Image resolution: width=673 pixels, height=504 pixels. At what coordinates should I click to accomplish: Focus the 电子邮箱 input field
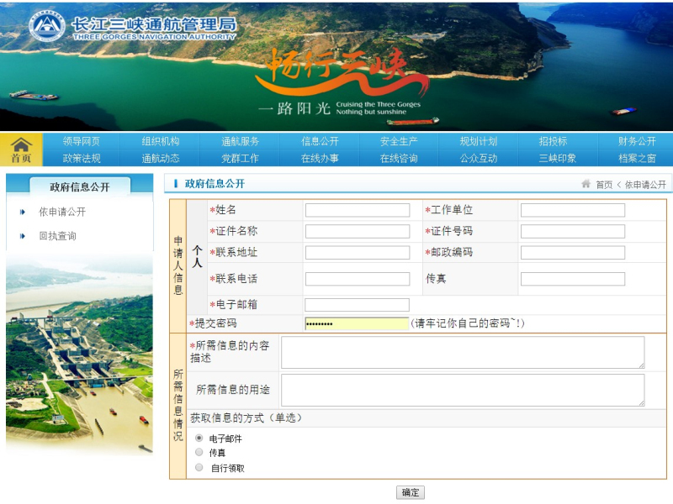[x=357, y=305]
